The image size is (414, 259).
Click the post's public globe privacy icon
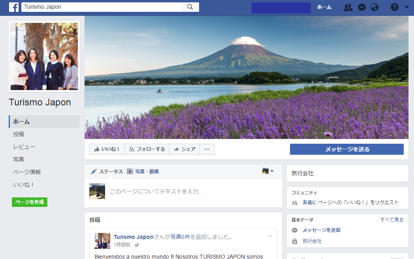coord(137,245)
